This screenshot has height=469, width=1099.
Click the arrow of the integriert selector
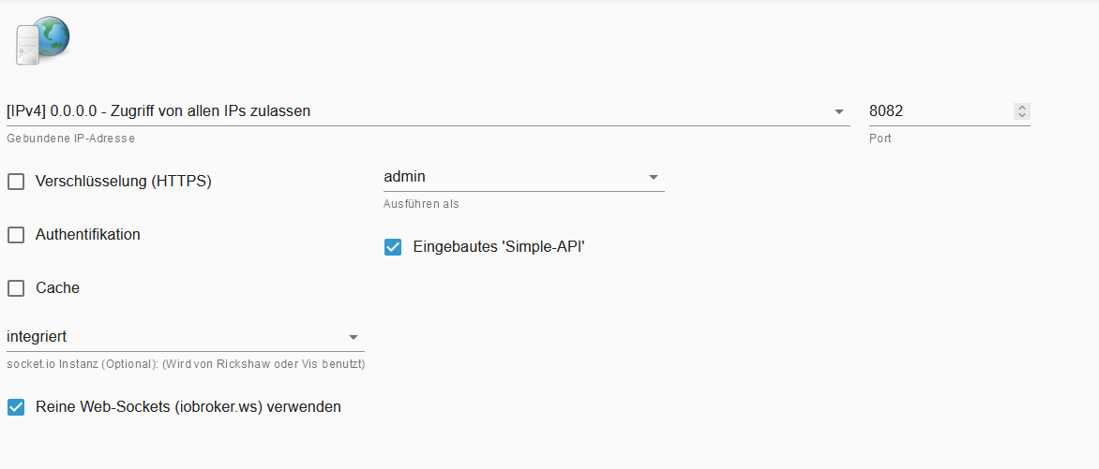tap(354, 337)
